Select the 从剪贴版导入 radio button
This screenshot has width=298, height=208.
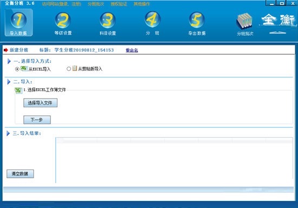pos(69,69)
